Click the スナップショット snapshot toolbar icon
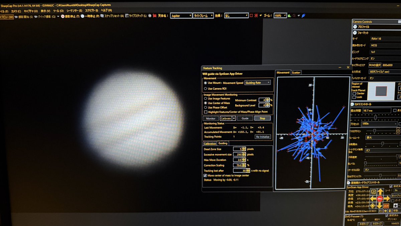Viewport: 401px width, 226px height. [102, 16]
